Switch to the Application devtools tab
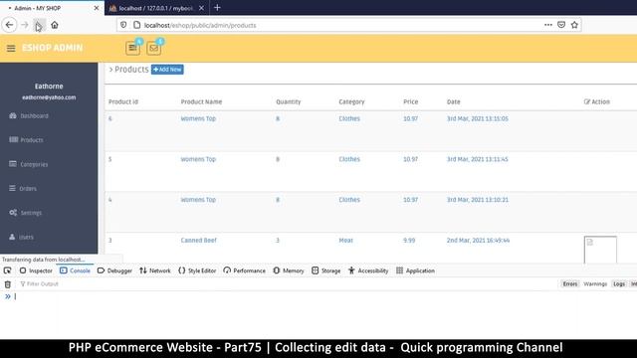The width and height of the screenshot is (637, 358). (x=416, y=270)
